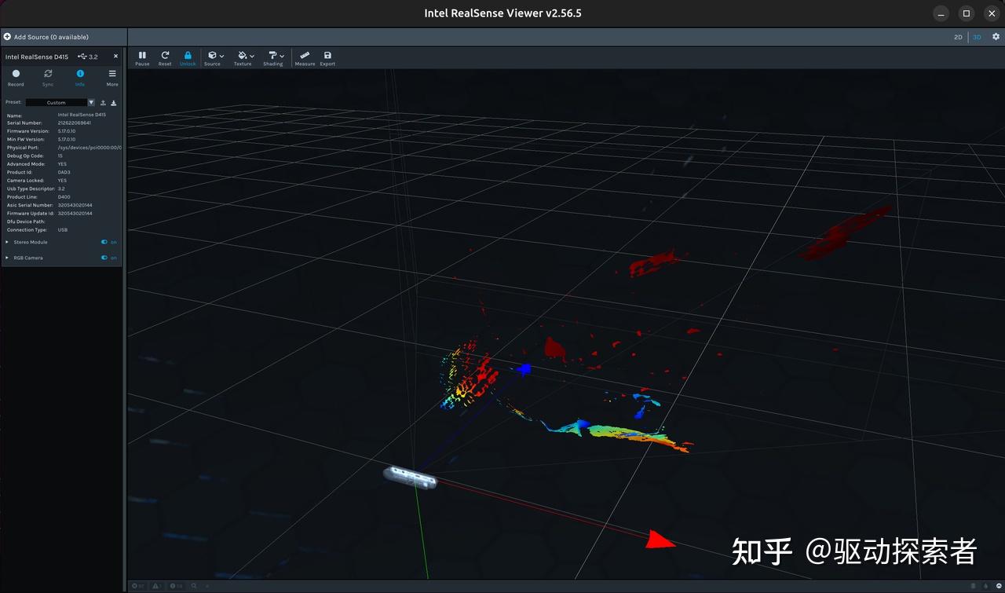
Task: Click the Preset dropdown arrow button
Action: click(91, 103)
